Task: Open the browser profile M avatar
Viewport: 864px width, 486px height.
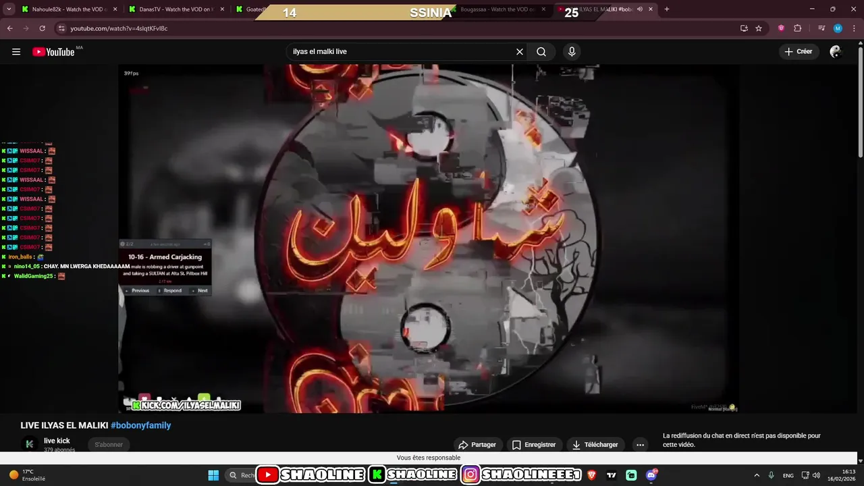Action: [x=838, y=28]
